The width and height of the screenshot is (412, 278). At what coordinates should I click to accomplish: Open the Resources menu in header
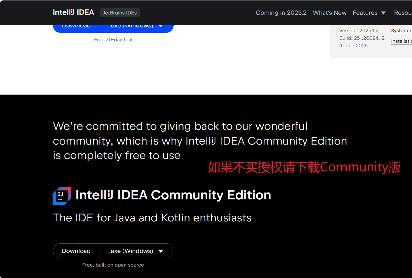click(x=403, y=13)
